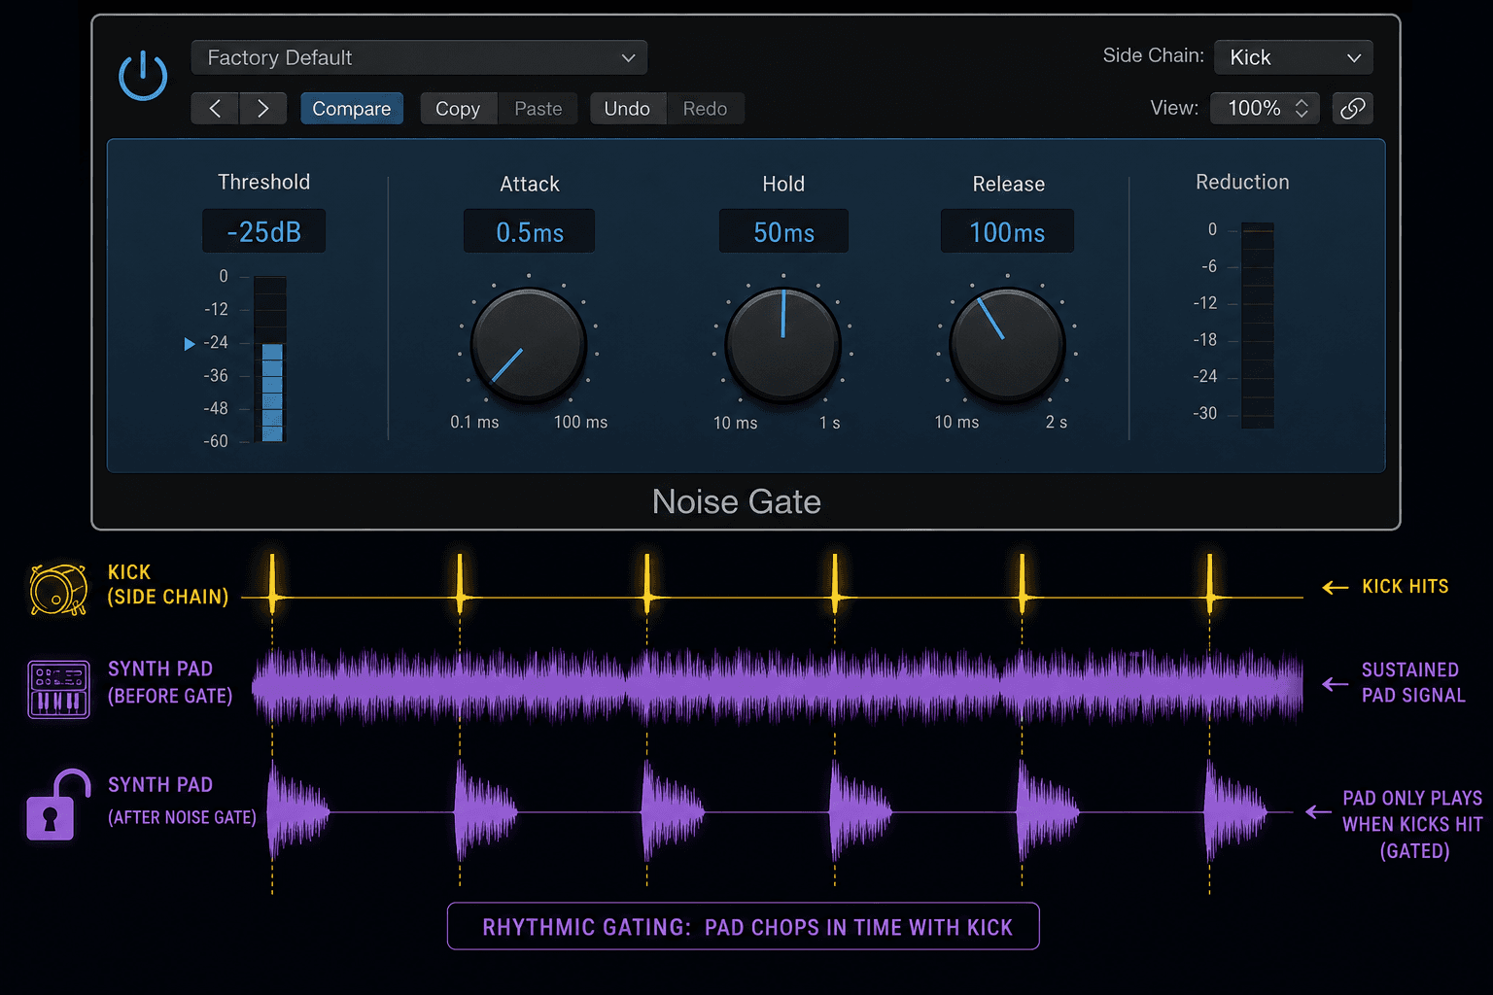Click the Attack knob
The image size is (1493, 995).
point(528,344)
